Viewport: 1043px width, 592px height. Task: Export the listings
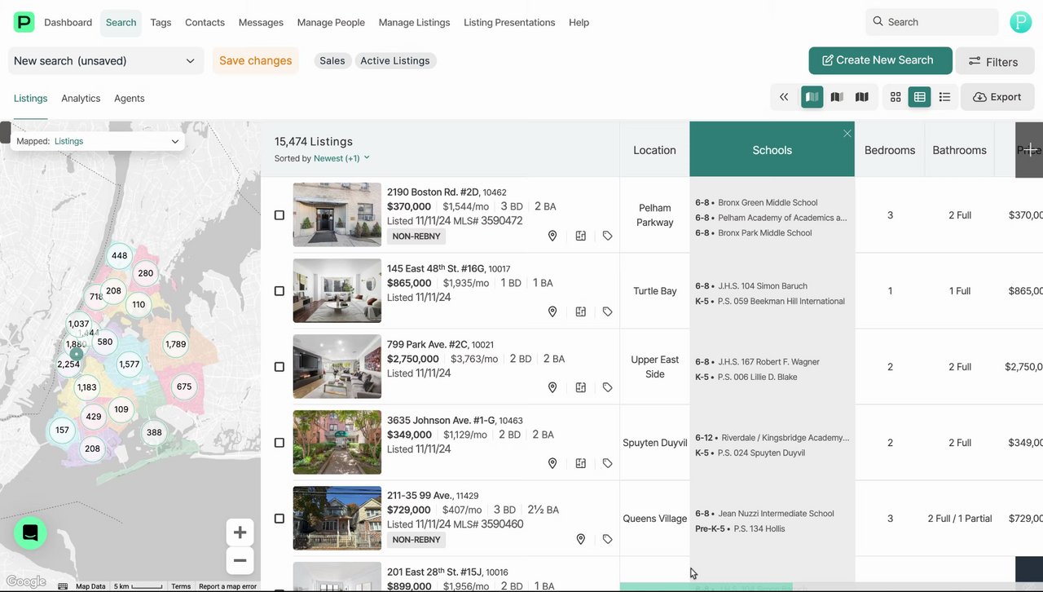coord(997,97)
